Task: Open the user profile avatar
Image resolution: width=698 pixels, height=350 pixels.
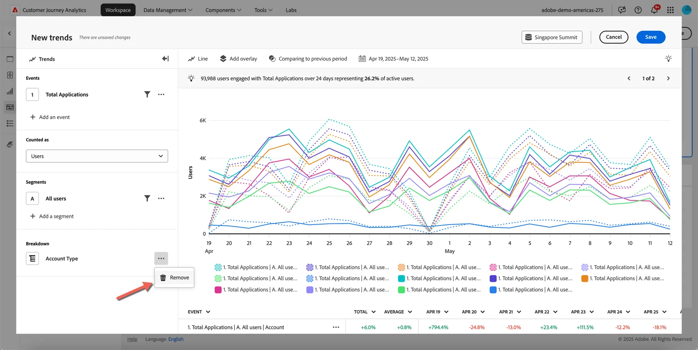Action: coord(687,10)
